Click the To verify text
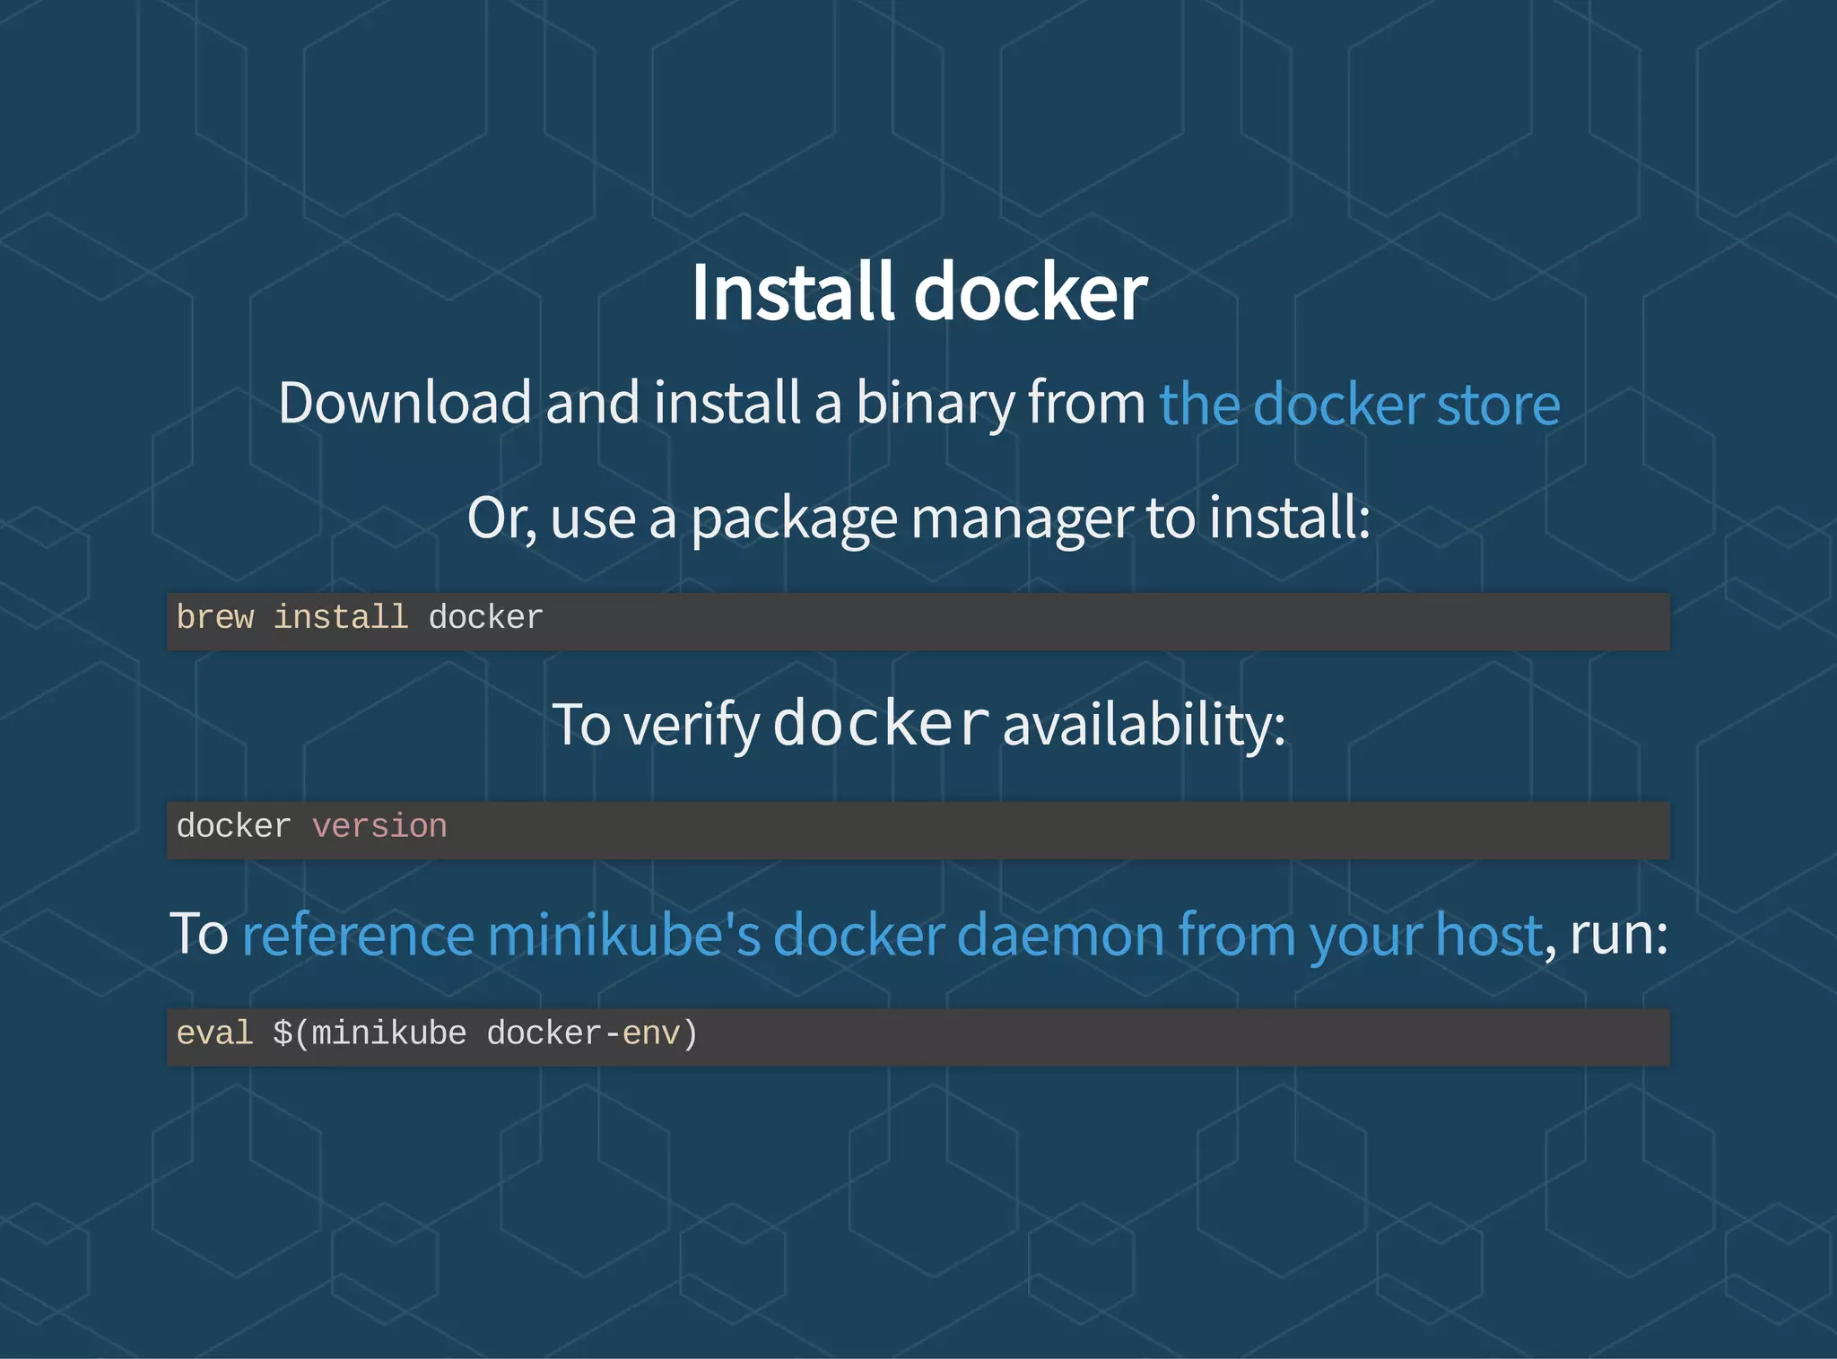This screenshot has height=1359, width=1837. 655,725
